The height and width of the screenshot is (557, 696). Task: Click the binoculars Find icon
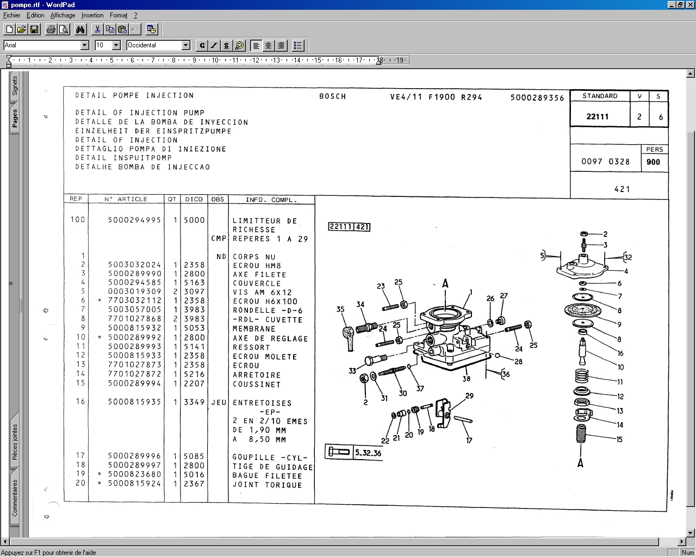[79, 29]
